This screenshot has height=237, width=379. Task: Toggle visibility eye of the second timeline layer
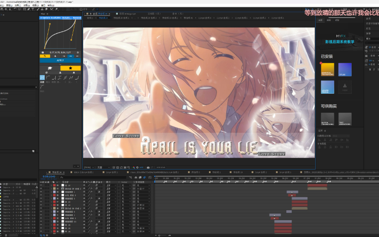[x=41, y=189]
